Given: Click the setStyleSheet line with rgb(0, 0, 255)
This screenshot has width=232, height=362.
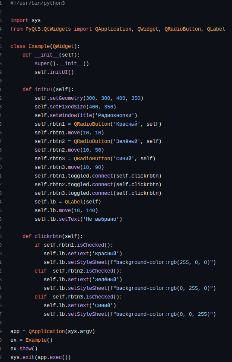Looking at the screenshot, I should [x=130, y=314].
